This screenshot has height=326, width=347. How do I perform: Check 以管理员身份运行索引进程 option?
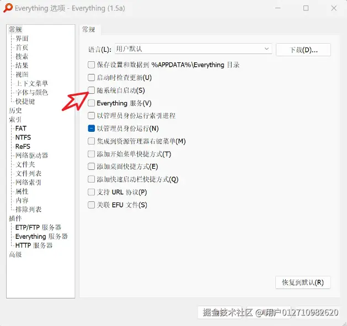pyautogui.click(x=91, y=116)
